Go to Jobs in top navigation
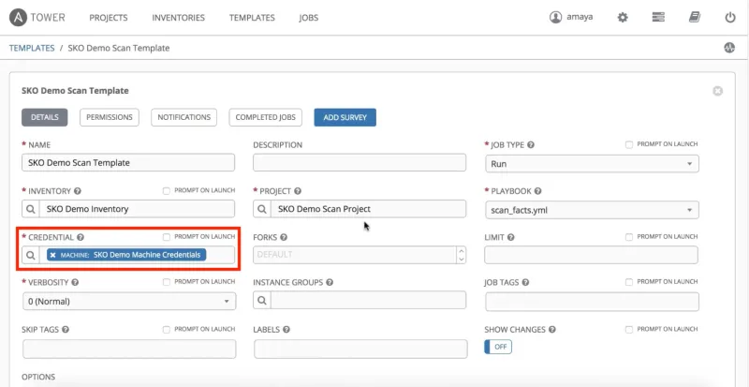The image size is (749, 387). (309, 18)
